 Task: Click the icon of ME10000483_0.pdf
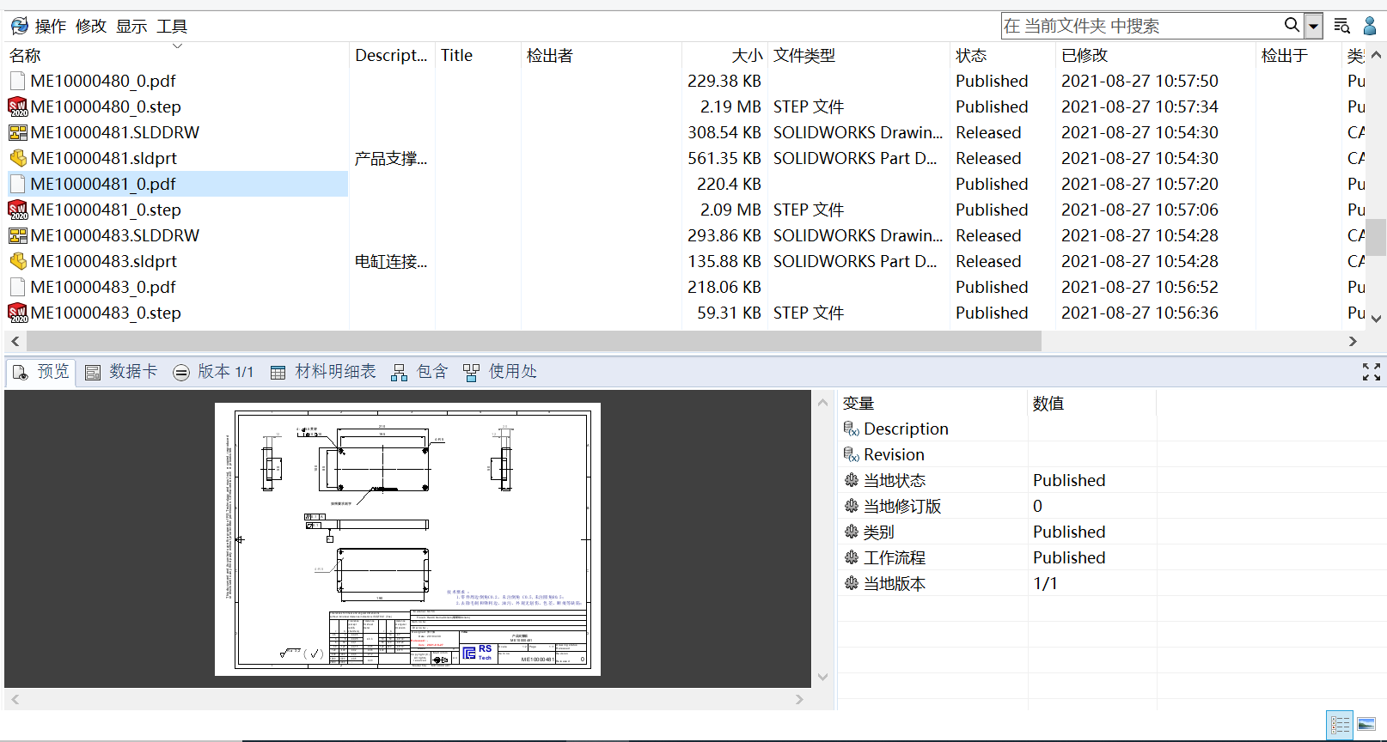click(17, 287)
